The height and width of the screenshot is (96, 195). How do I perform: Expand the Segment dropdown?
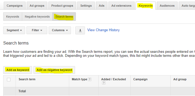coord(14,30)
